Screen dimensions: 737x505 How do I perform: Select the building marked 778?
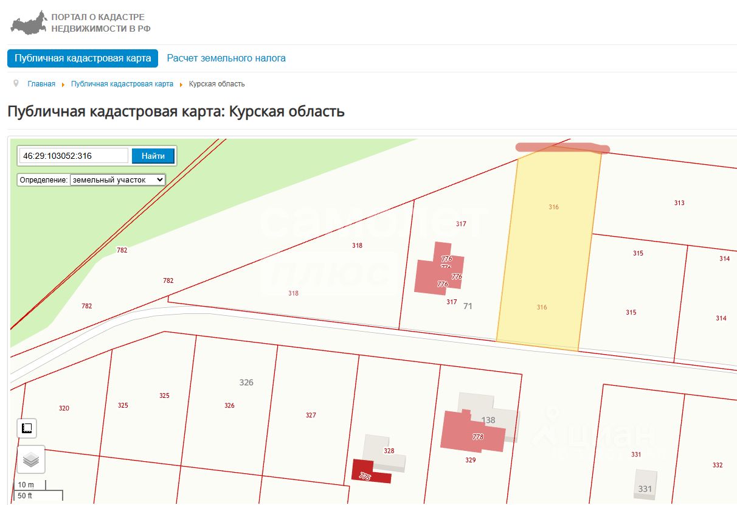(474, 431)
